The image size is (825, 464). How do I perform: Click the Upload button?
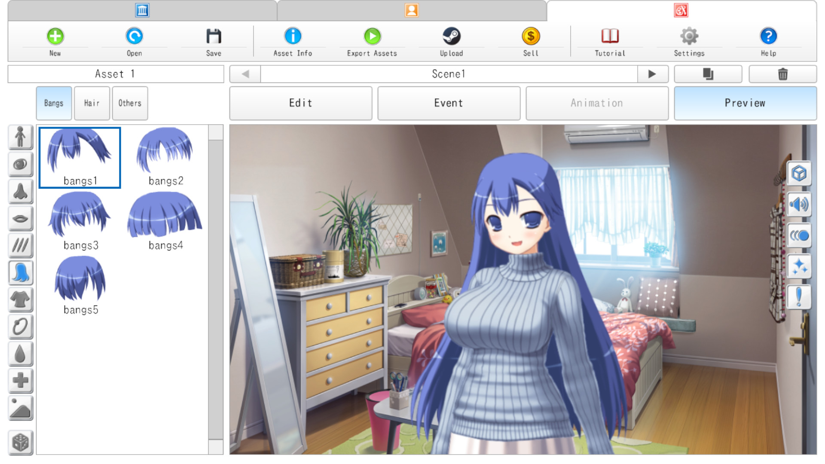point(452,41)
